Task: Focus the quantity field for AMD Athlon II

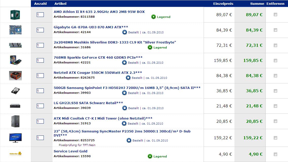Action: tap(40, 15)
